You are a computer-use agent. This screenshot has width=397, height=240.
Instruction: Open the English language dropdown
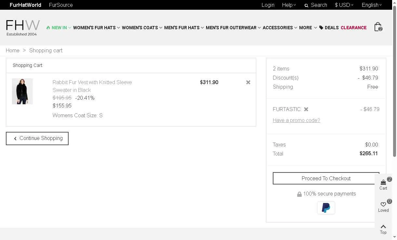[x=372, y=5]
